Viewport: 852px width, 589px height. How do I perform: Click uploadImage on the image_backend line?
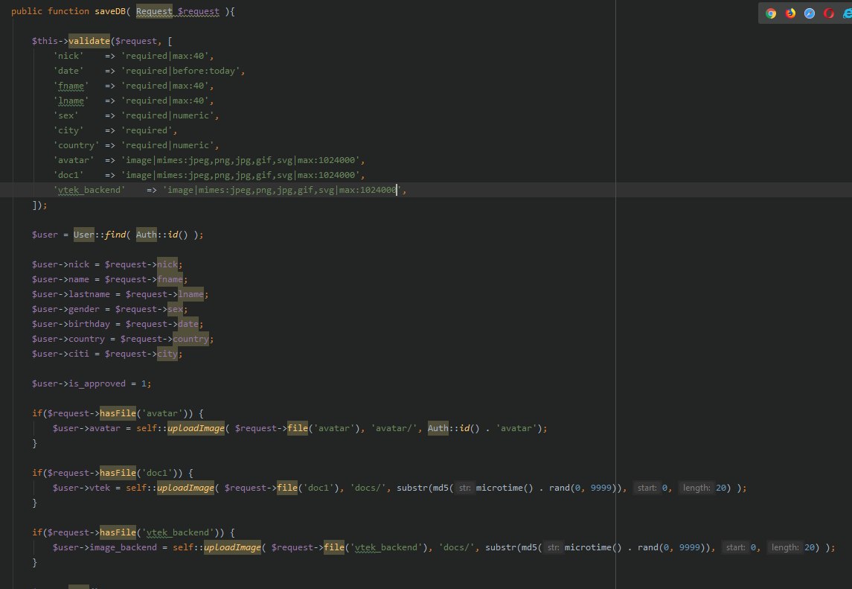(232, 547)
